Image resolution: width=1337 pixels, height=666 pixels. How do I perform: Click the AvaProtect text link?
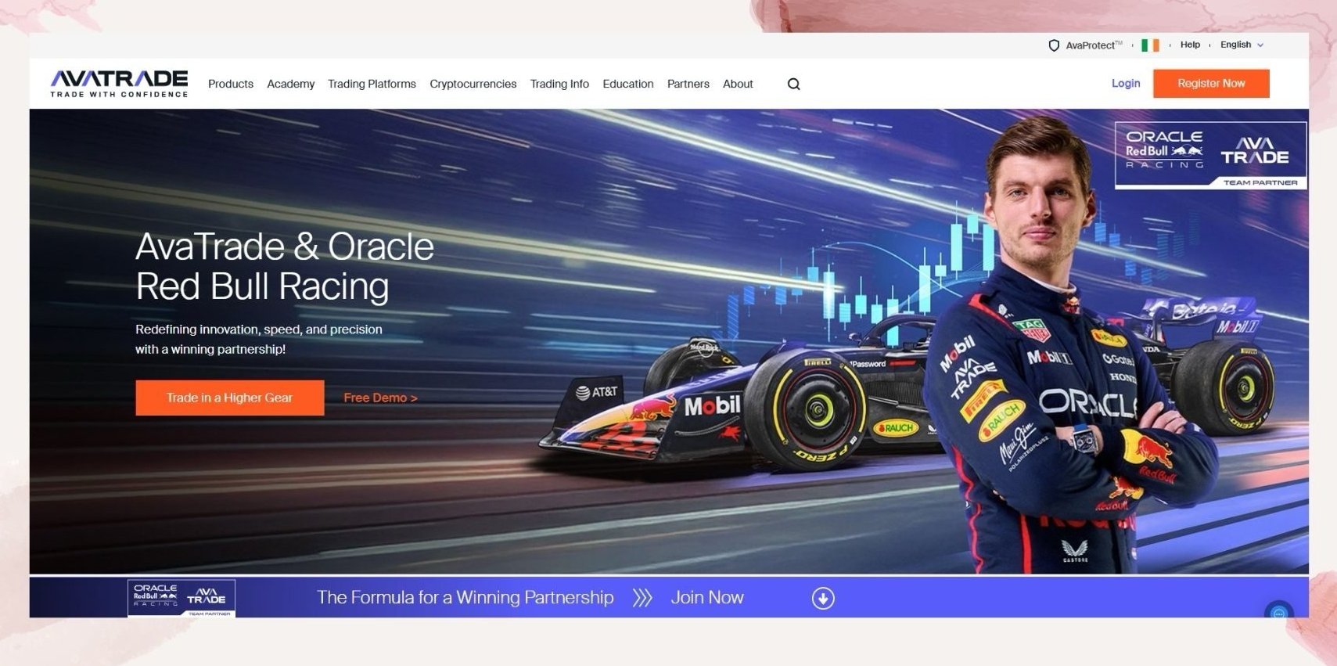click(1094, 45)
